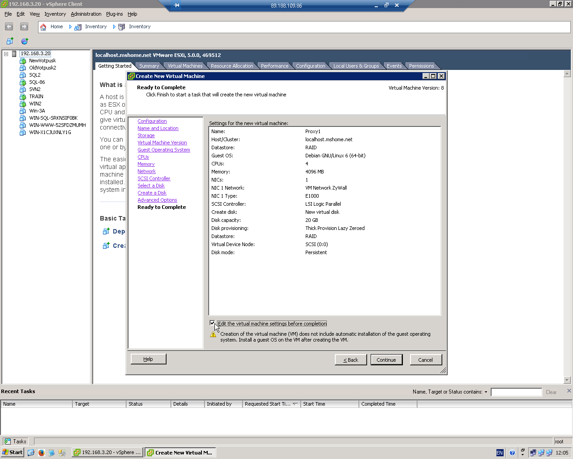The height and width of the screenshot is (459, 573).
Task: Click the Create New Virtual M... taskbar button
Action: tap(180, 453)
